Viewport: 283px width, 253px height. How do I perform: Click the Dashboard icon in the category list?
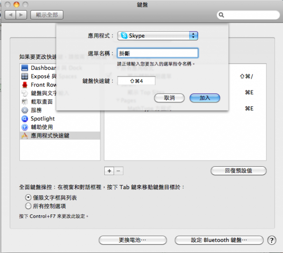pyautogui.click(x=25, y=68)
